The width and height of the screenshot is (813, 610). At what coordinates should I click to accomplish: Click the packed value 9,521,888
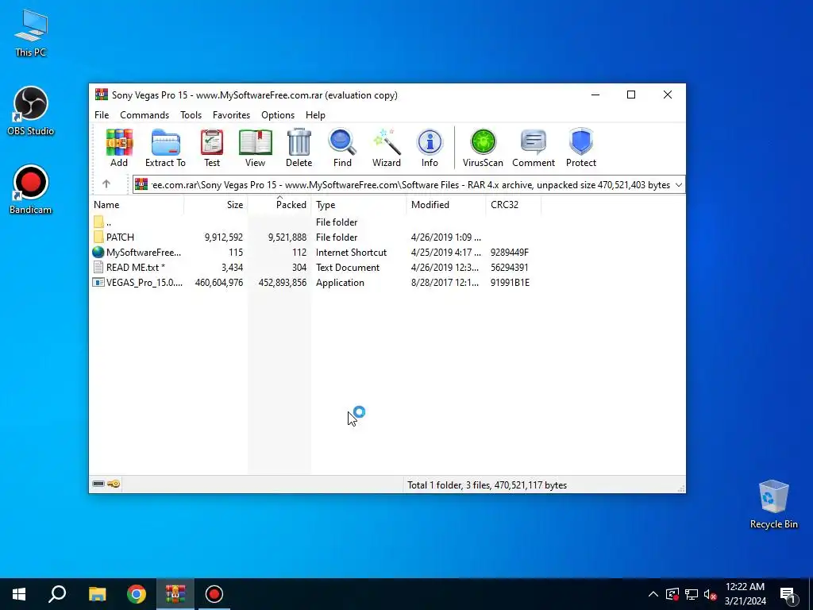(x=287, y=237)
